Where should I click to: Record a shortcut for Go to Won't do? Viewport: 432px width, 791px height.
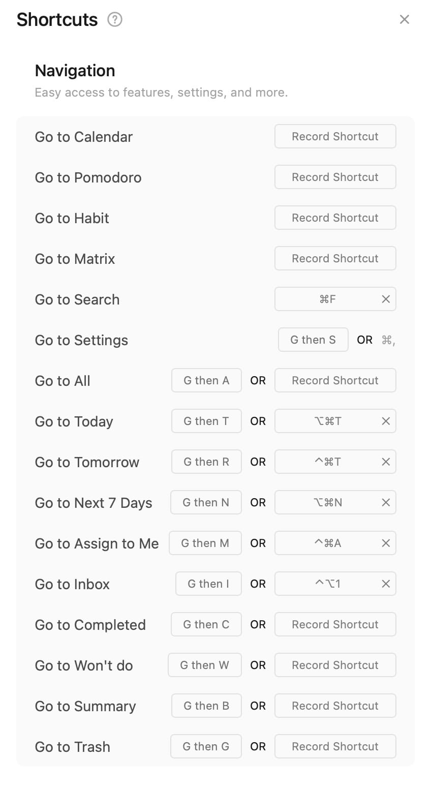coord(335,665)
